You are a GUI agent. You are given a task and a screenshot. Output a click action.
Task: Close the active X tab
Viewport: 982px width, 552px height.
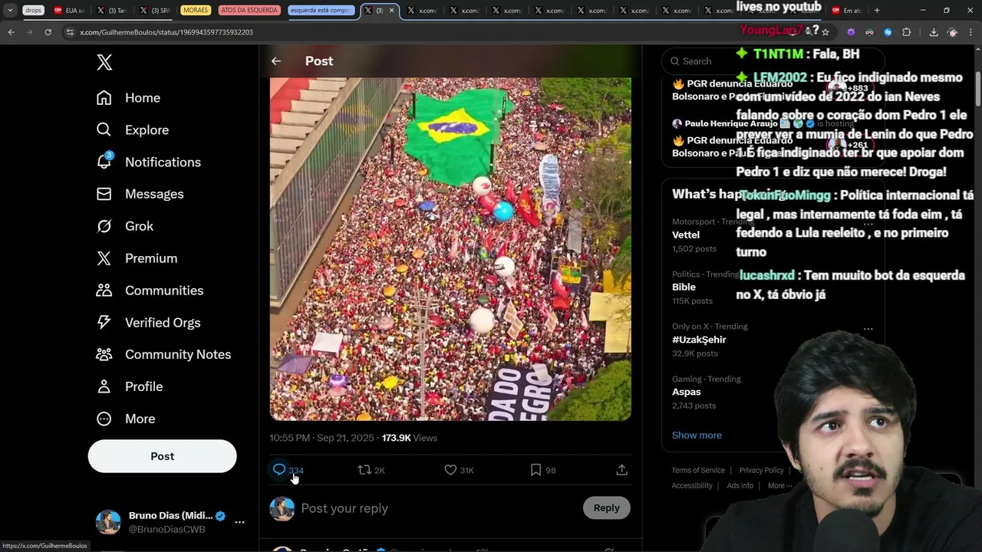393,10
